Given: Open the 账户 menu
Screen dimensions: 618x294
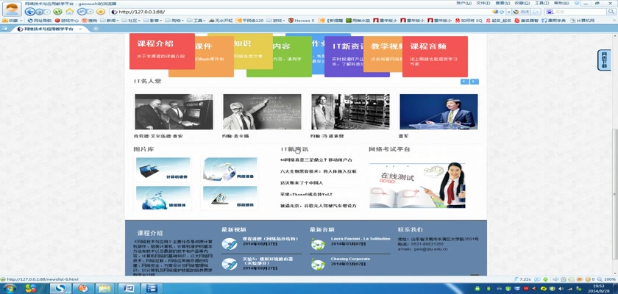Looking at the screenshot, I should [464, 3].
